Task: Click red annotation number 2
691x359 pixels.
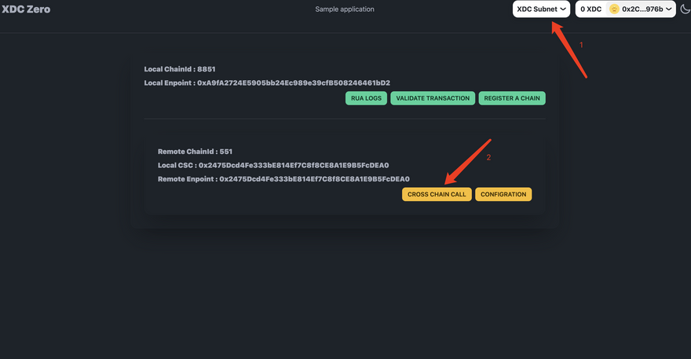Action: click(488, 158)
